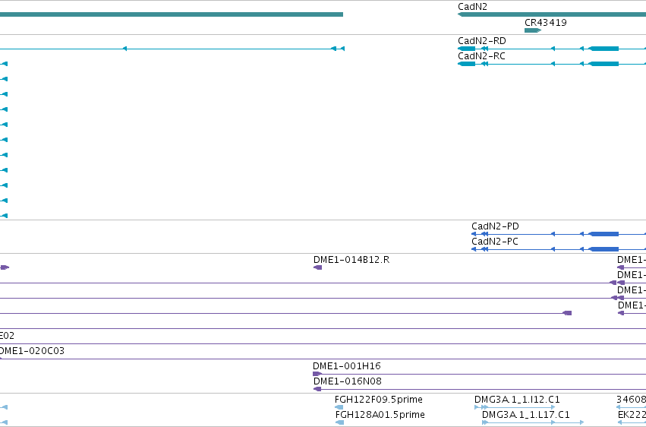646x427 pixels.
Task: Select the thick CDS block of CadN2-PD
Action: (x=603, y=234)
